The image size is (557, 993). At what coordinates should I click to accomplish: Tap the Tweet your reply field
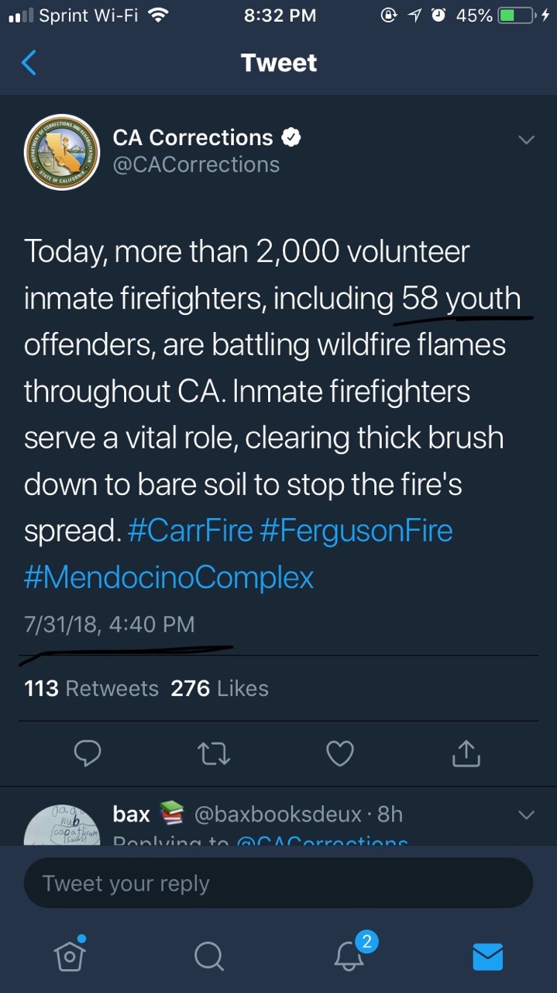tap(278, 883)
